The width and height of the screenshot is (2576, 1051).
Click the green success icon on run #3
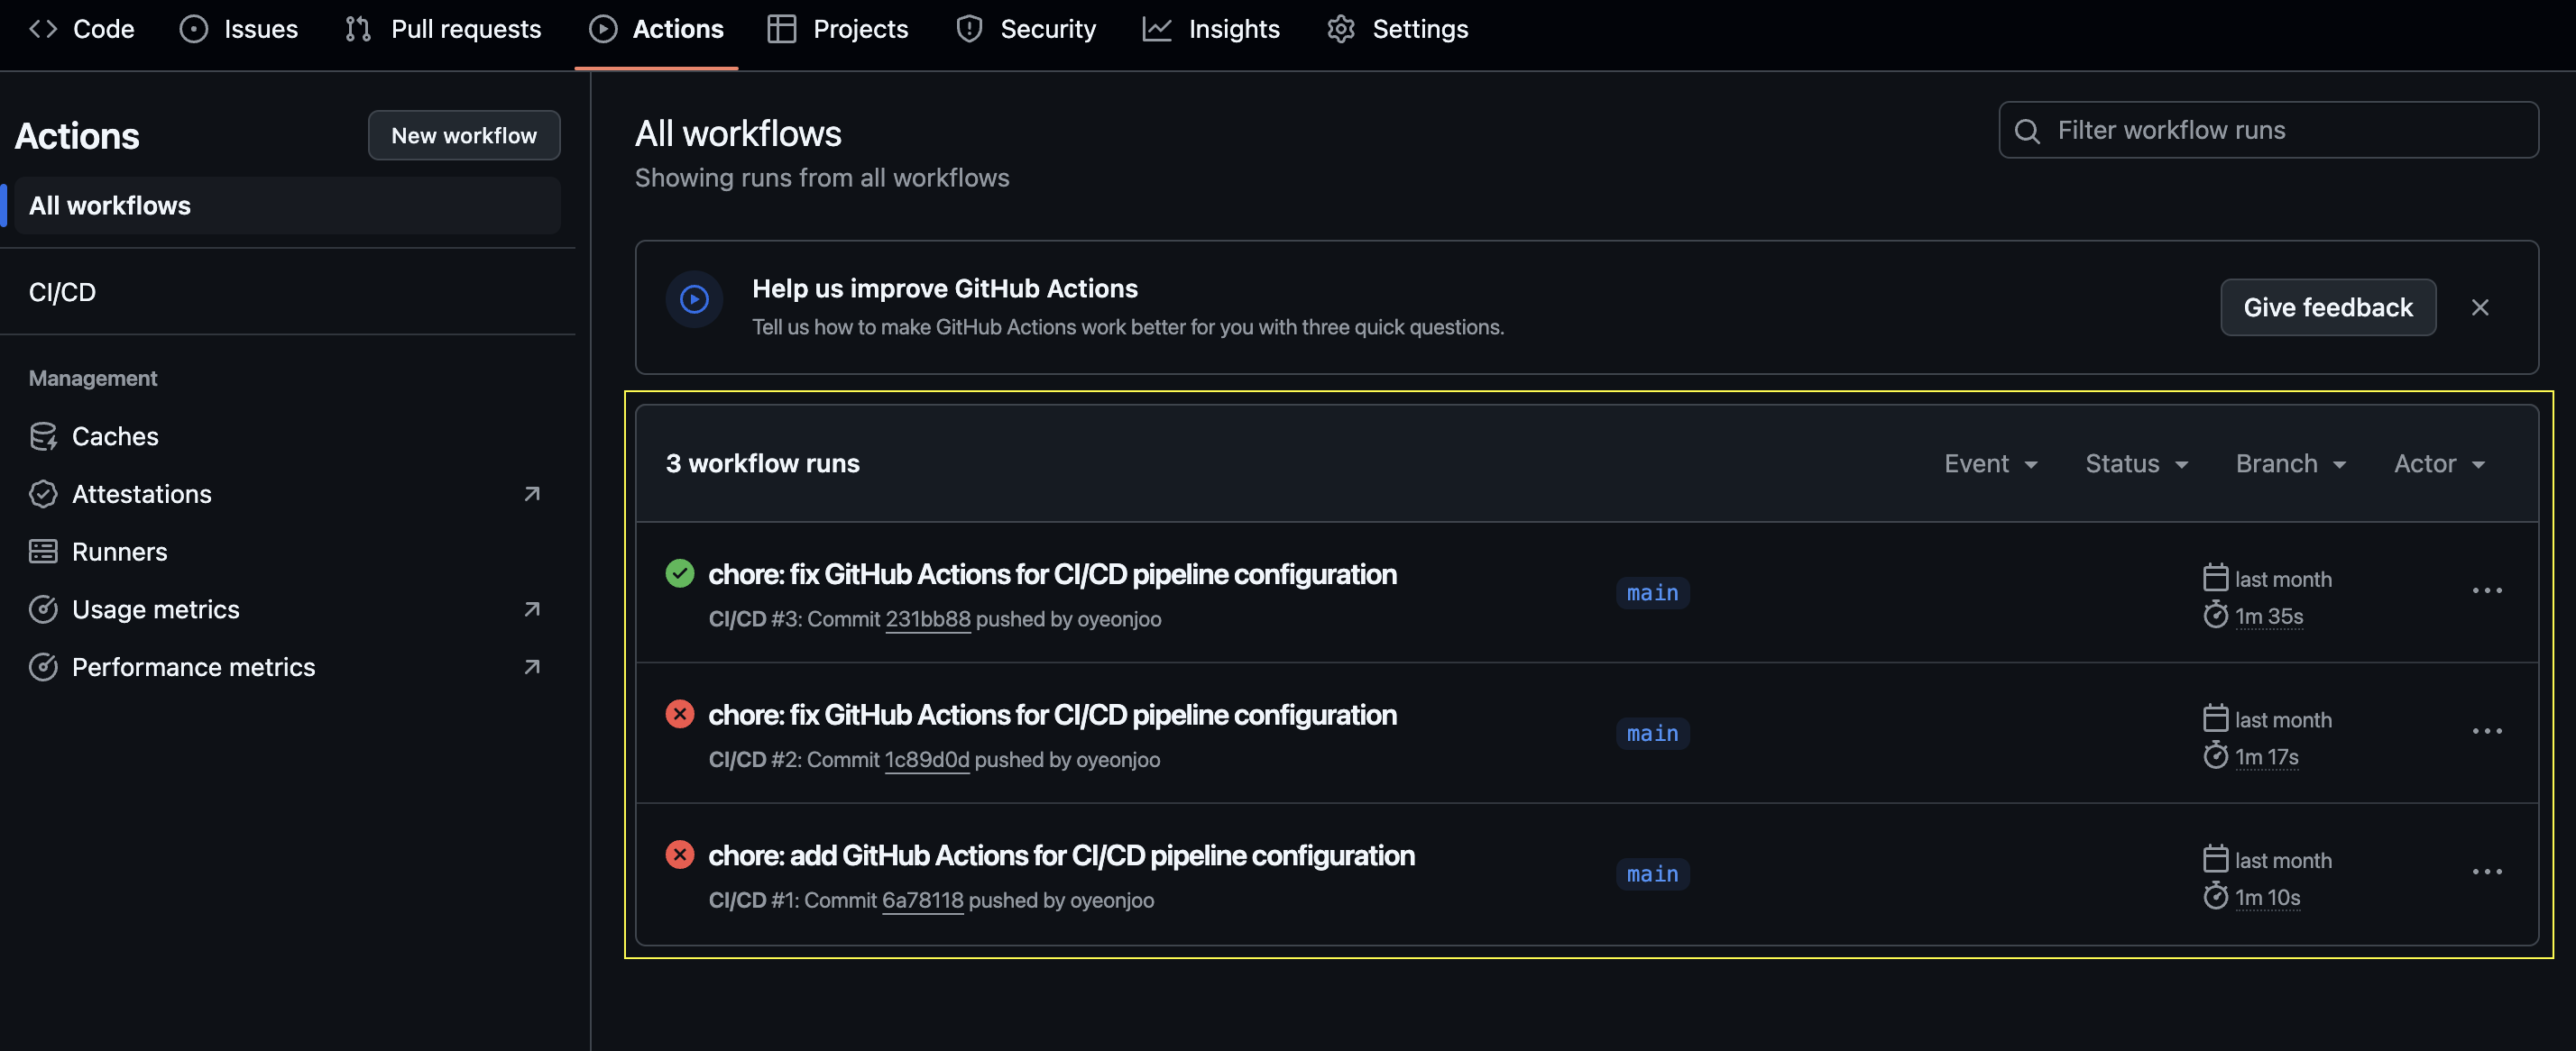point(680,573)
